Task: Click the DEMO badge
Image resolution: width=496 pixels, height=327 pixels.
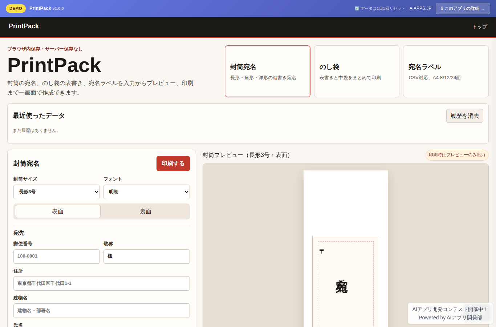Action: (16, 8)
